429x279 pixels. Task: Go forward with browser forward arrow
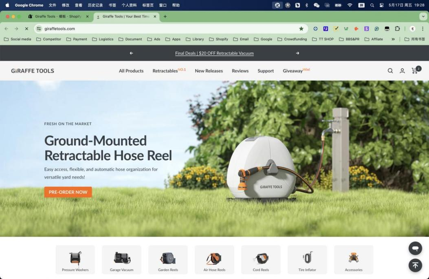point(16,29)
